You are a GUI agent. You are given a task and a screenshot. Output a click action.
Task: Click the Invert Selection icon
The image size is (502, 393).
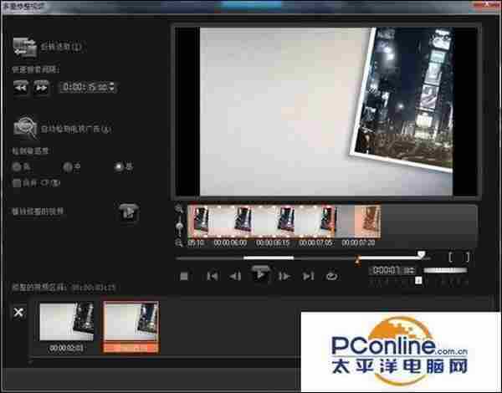[x=25, y=47]
